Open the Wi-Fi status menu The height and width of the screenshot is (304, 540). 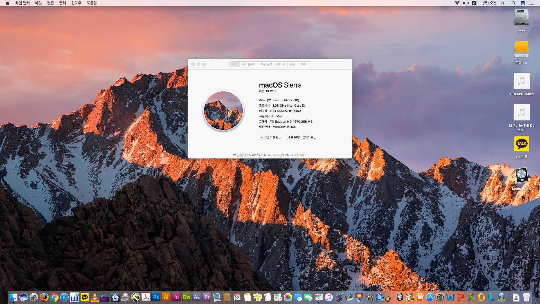pos(457,3)
